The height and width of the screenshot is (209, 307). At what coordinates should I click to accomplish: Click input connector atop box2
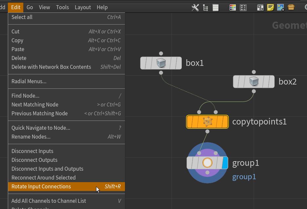pyautogui.click(x=254, y=72)
